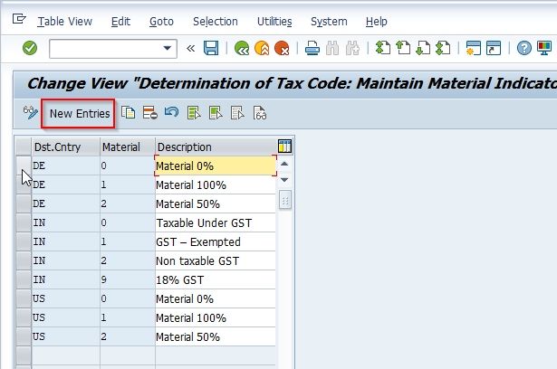Toggle Display/Change mode pencil-glasses icon
557x369 pixels.
click(31, 113)
